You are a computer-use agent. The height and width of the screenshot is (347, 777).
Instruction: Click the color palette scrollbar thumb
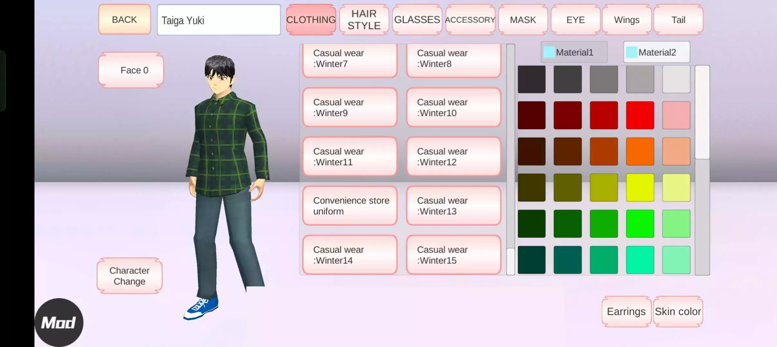coord(702,112)
